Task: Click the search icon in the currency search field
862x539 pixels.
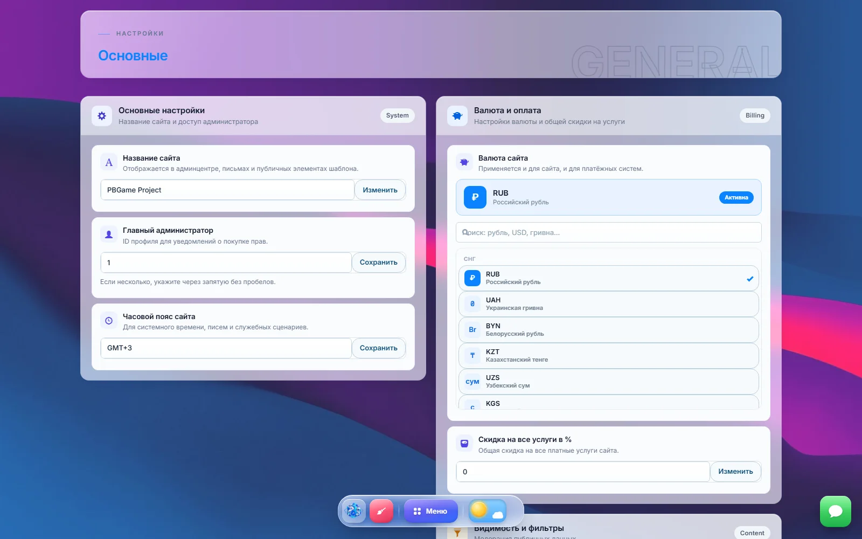Action: [465, 232]
